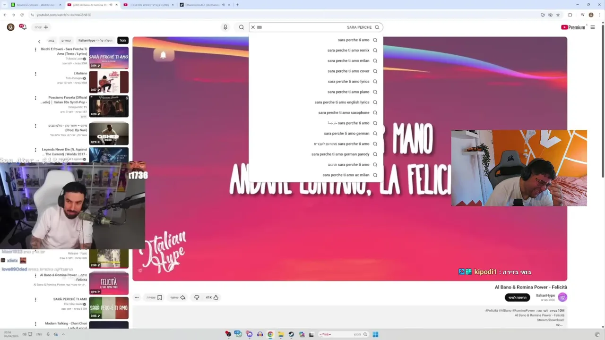Open YouTube notifications bell
605x340 pixels.
point(23,27)
